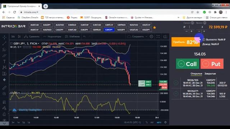Open the Шаблоны templates menu
This screenshot has height=129, width=230.
click(x=73, y=37)
